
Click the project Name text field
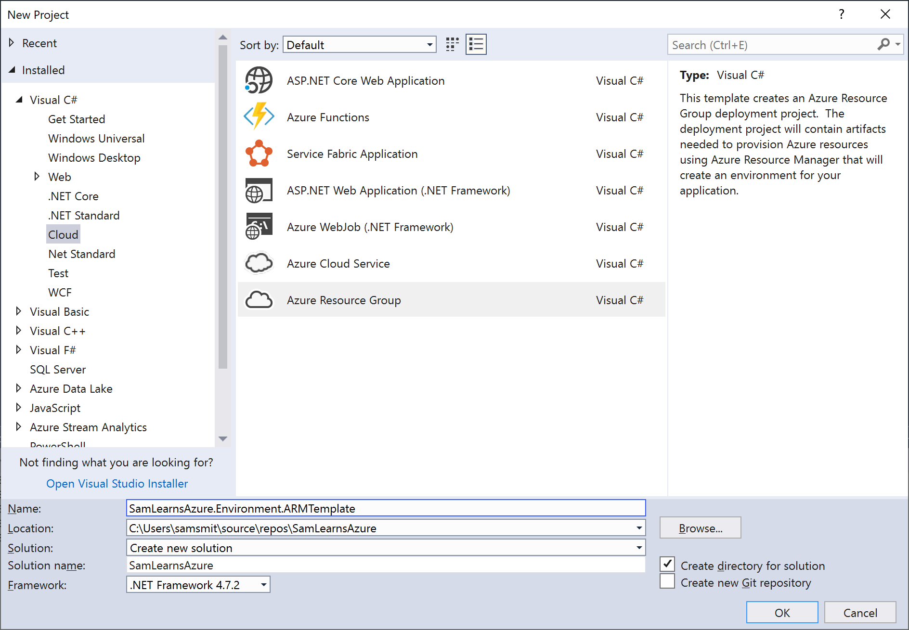pos(385,508)
